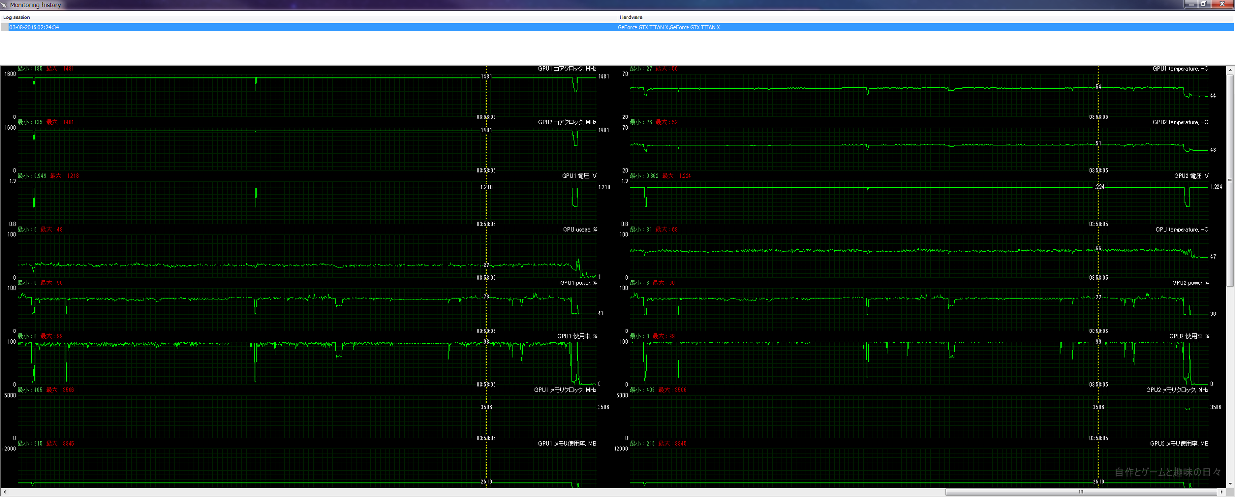Click the CPU usage graph
Screen dimensions: 1235x497
[306, 256]
